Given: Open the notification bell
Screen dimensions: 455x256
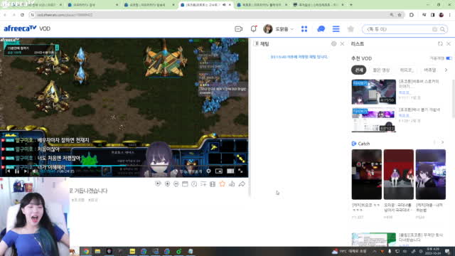Looking at the screenshot, I should (x=254, y=28).
